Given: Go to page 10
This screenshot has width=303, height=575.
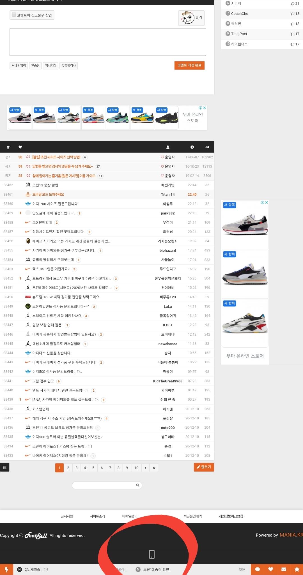Looking at the screenshot, I should click(136, 468).
